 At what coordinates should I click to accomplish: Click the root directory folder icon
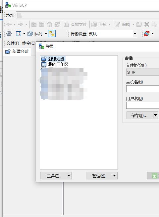41,24
